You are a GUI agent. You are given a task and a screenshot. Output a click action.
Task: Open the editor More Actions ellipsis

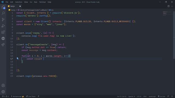click(x=172, y=6)
